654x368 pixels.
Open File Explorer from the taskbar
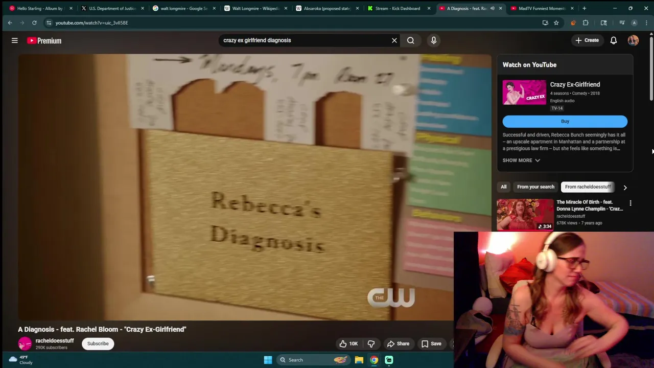pos(359,360)
